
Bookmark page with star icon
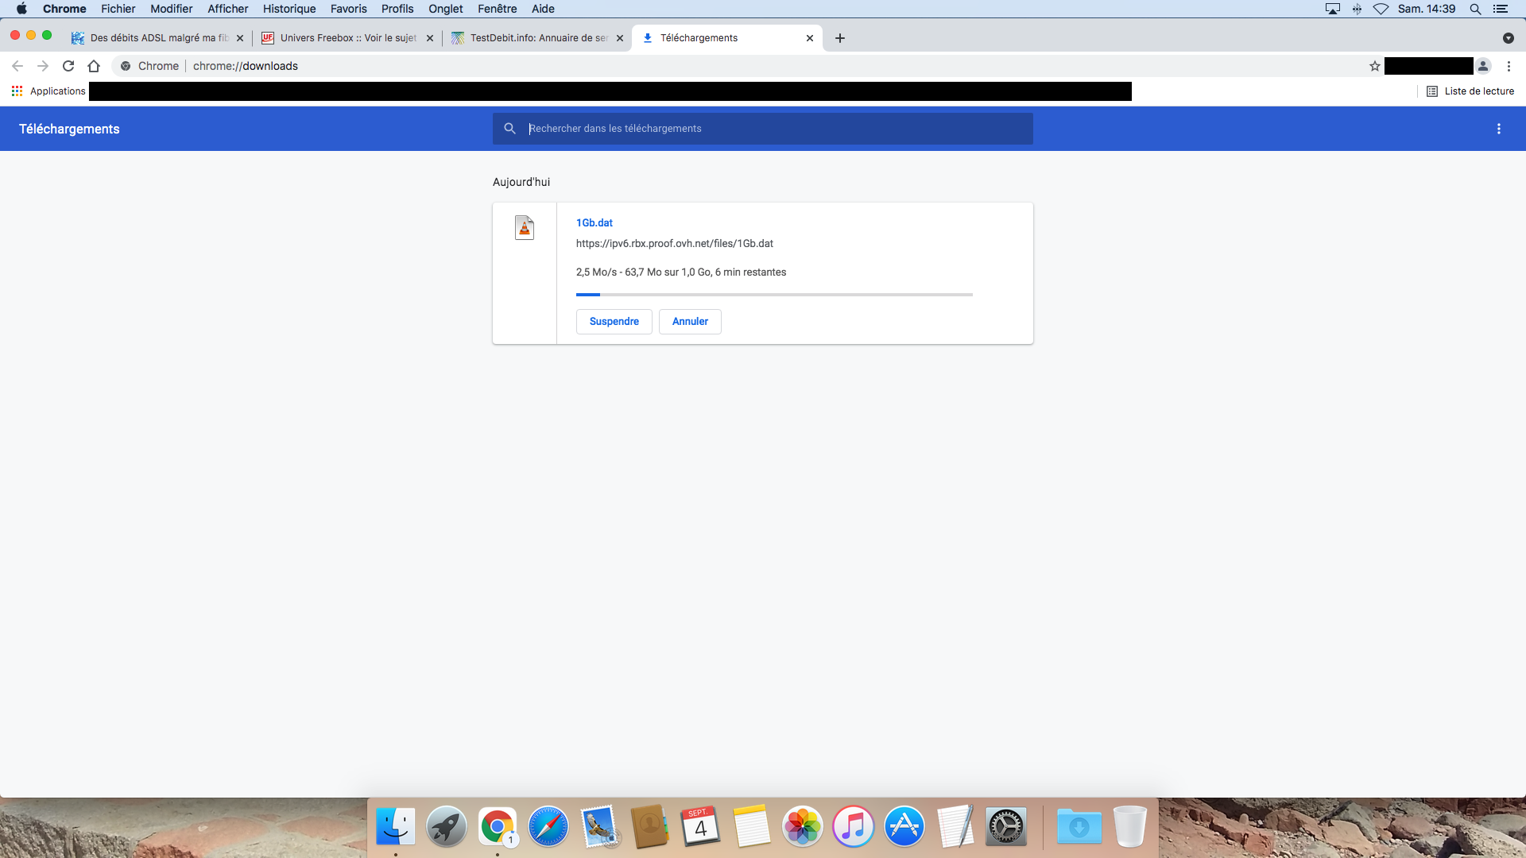pos(1375,66)
